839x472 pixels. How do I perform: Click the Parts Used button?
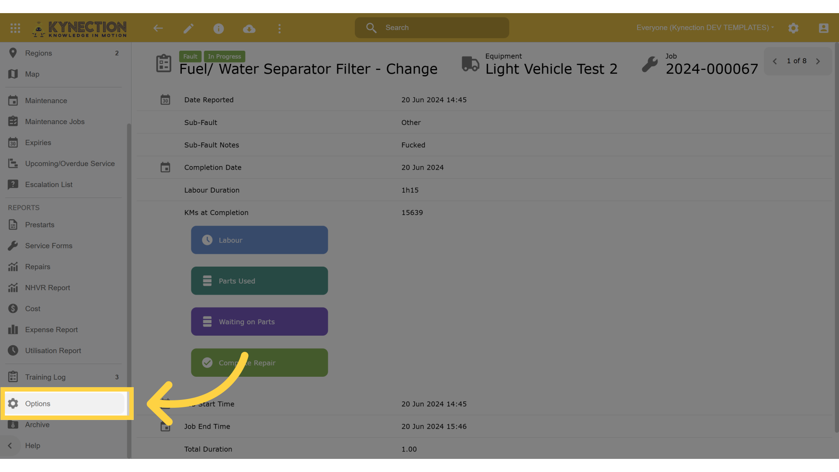tap(259, 281)
